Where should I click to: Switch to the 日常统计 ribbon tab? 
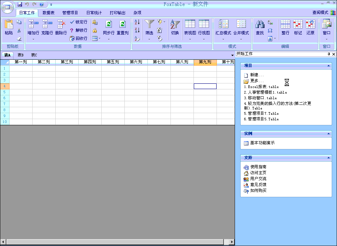[x=94, y=13]
